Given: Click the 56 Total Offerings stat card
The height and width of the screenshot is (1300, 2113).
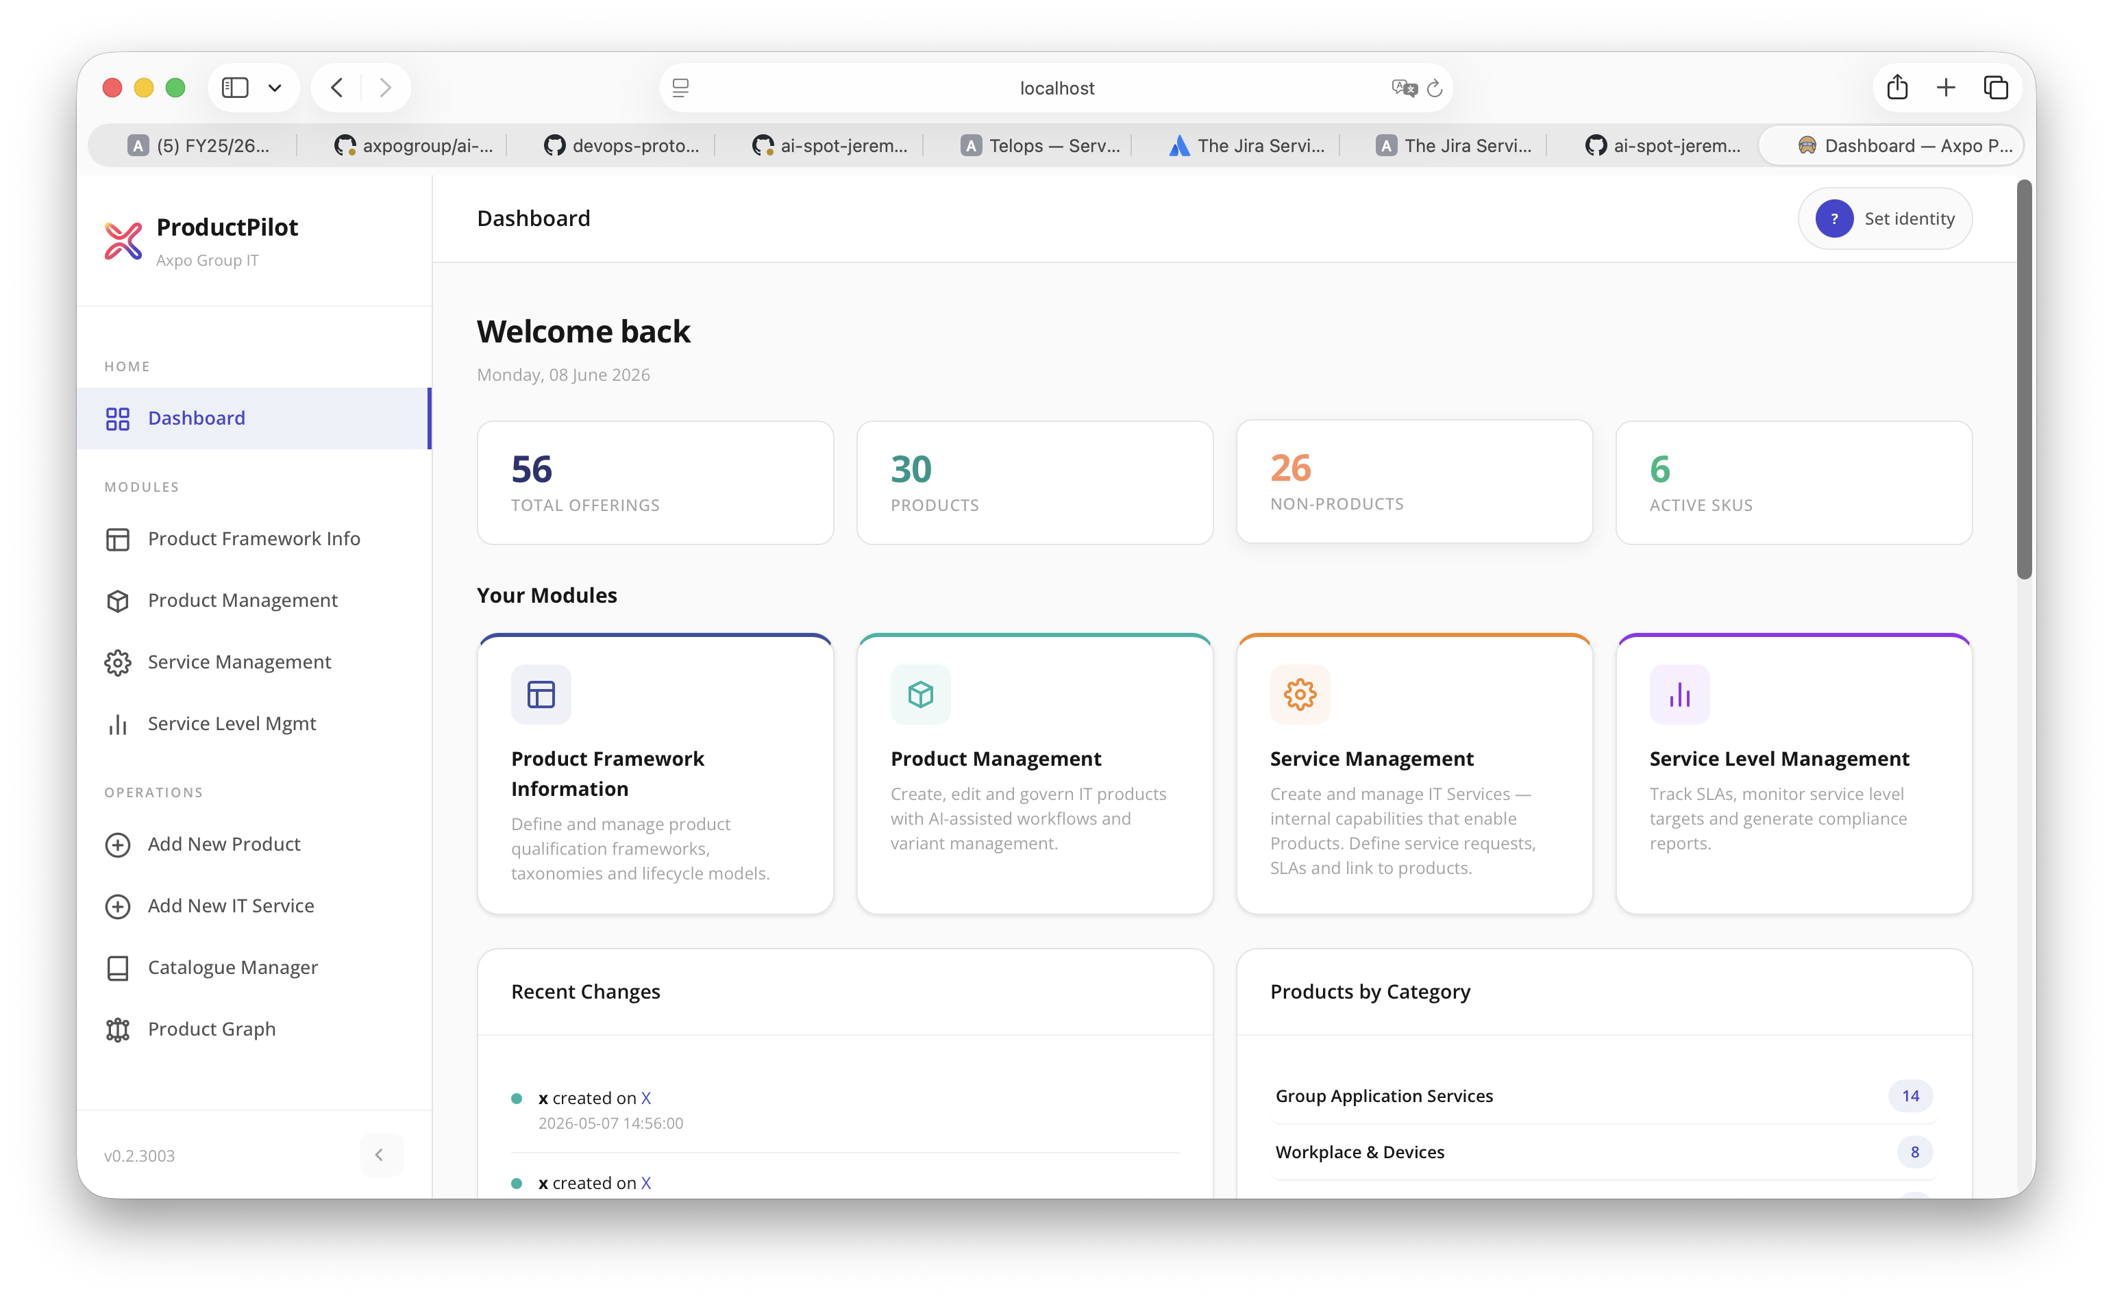Looking at the screenshot, I should point(655,482).
